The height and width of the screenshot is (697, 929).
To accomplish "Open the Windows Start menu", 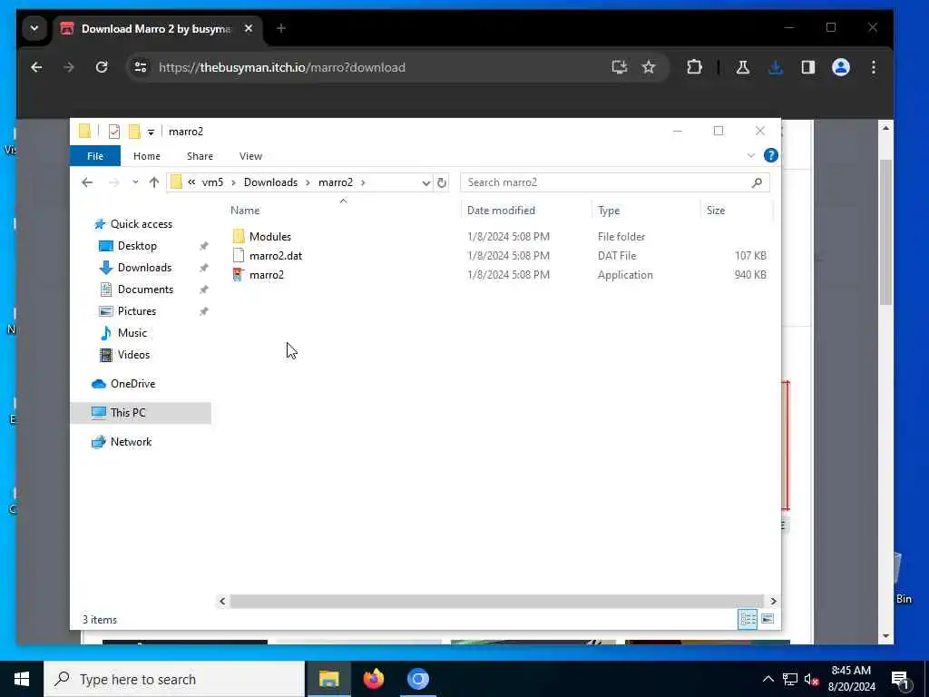I will [x=22, y=679].
